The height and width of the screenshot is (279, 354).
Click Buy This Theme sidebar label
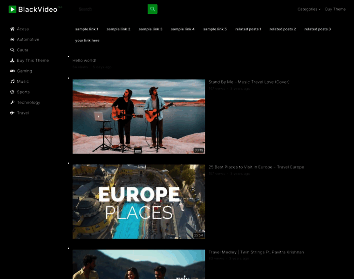[33, 60]
